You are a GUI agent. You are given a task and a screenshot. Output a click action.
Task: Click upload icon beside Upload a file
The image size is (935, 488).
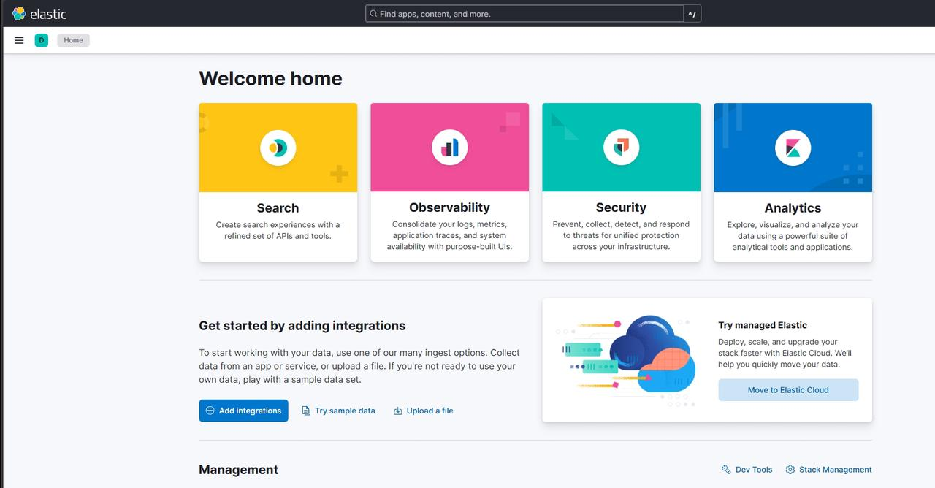tap(397, 411)
